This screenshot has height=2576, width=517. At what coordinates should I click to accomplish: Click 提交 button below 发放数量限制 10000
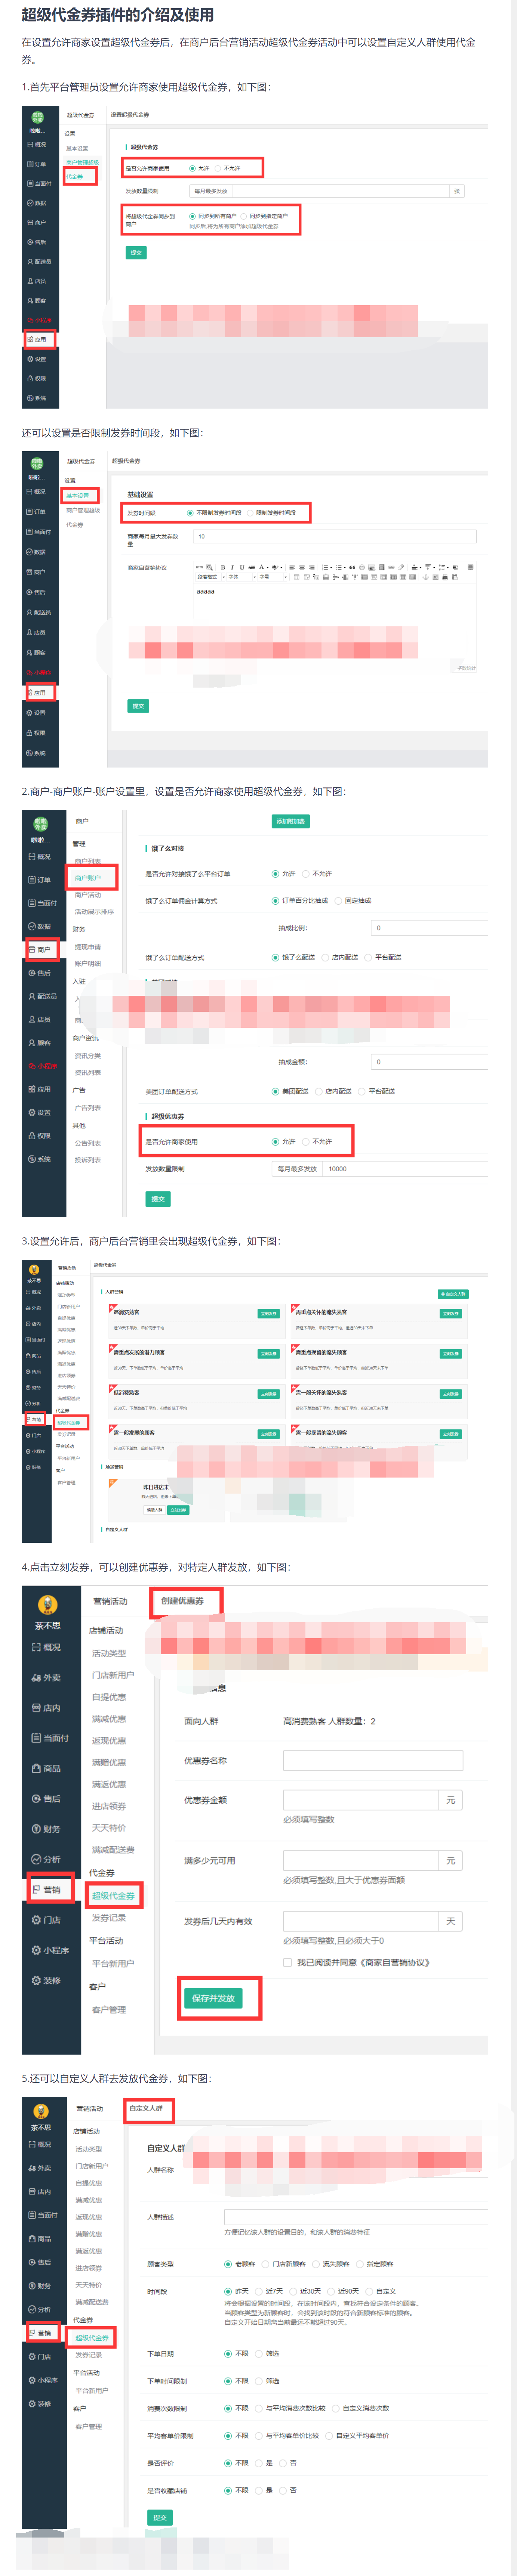coord(158,1198)
